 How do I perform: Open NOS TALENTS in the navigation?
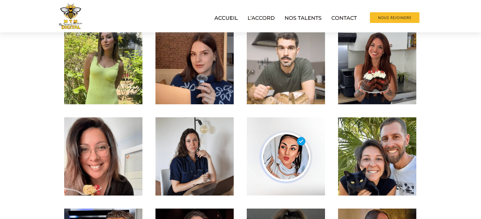tap(303, 18)
